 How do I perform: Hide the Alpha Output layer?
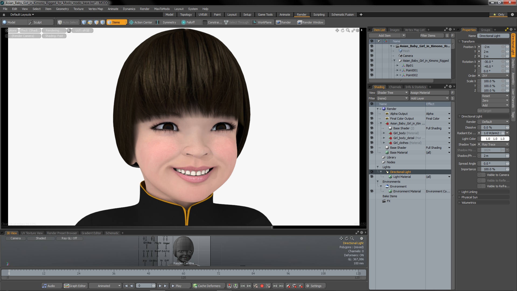click(372, 114)
